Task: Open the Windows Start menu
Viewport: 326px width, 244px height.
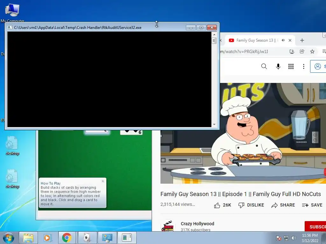Action: point(9,238)
